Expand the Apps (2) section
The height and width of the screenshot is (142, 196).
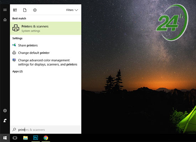coord(17,71)
